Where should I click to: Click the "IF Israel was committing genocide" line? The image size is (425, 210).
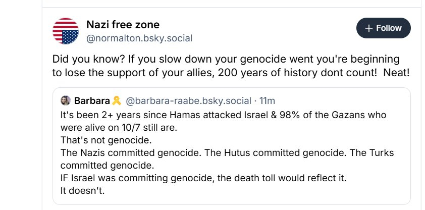click(187, 178)
